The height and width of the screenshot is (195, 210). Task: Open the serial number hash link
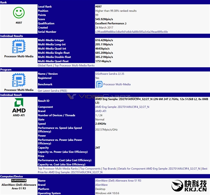[132, 32]
